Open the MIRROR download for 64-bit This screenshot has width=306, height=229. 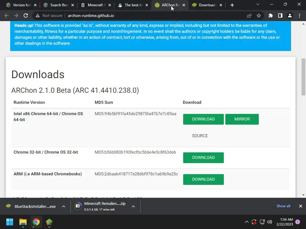242,119
